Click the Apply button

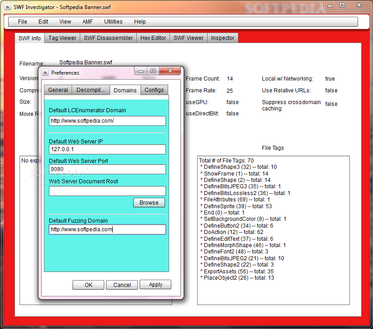pyautogui.click(x=155, y=285)
